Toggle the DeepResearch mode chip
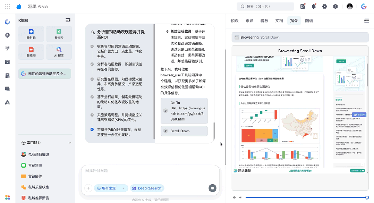The height and width of the screenshot is (203, 374). click(x=147, y=188)
